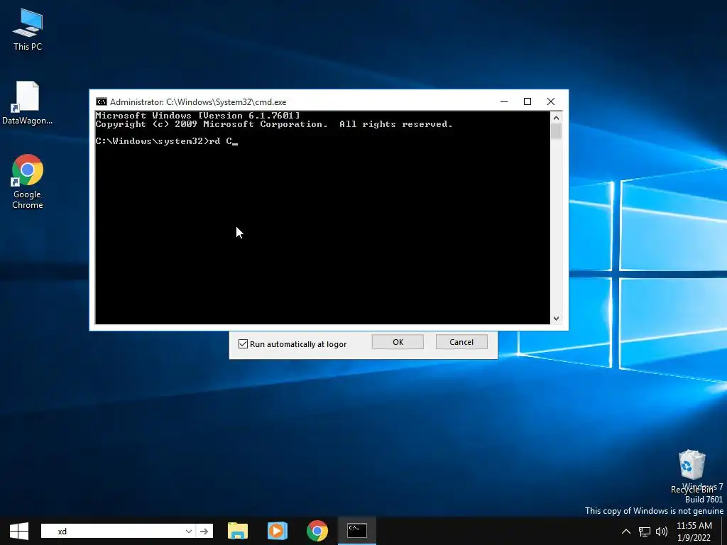This screenshot has width=727, height=545.
Task: Click the 'Microsoft Windows [Version 6.1.7601]' line
Action: tap(197, 116)
